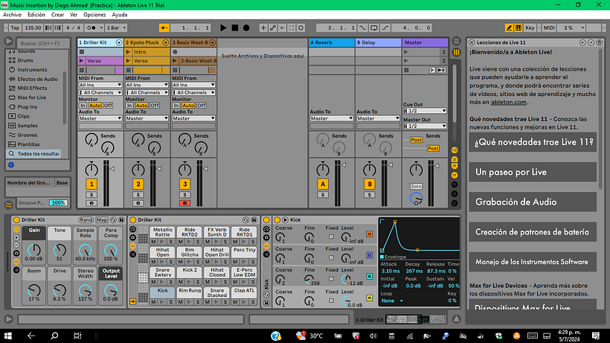Select Max for Live browser category

pos(31,97)
